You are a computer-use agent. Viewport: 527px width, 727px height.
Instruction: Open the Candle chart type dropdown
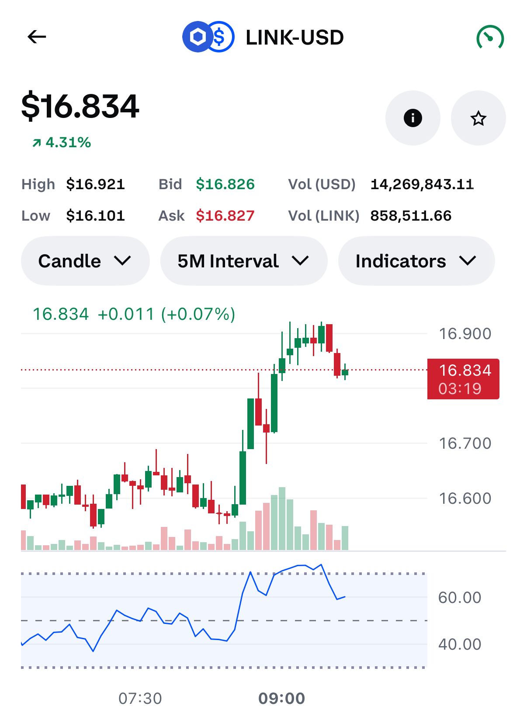pyautogui.click(x=85, y=261)
